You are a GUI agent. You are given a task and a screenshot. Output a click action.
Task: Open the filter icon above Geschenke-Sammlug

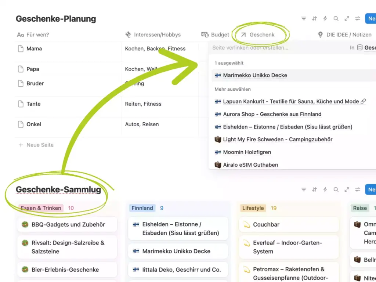303,189
